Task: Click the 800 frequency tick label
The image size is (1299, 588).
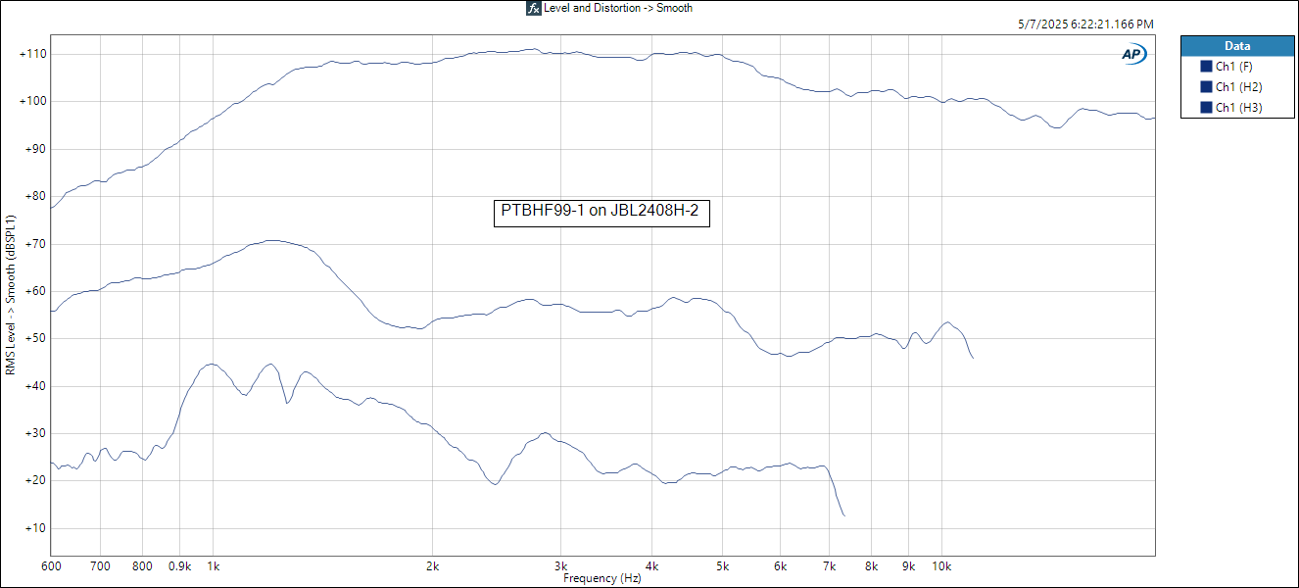Action: coord(143,566)
